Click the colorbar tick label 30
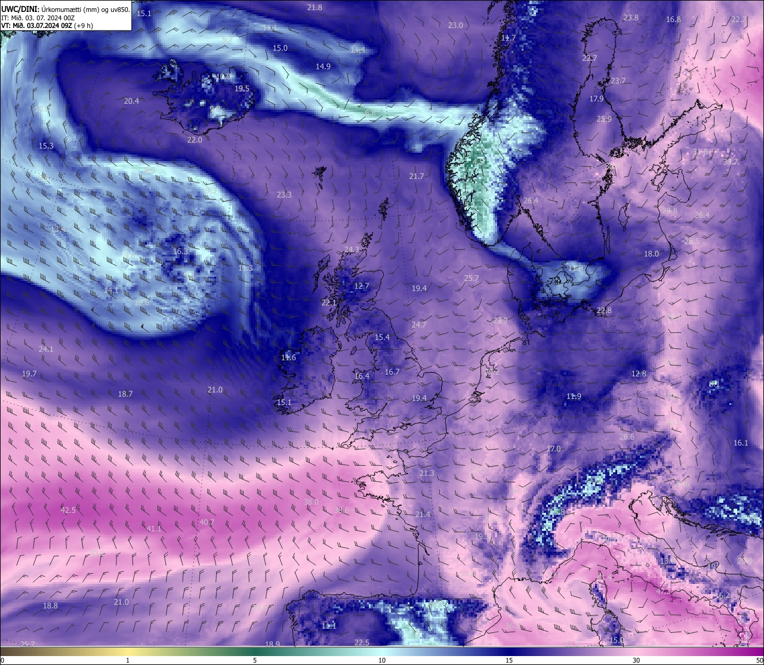 point(636,661)
